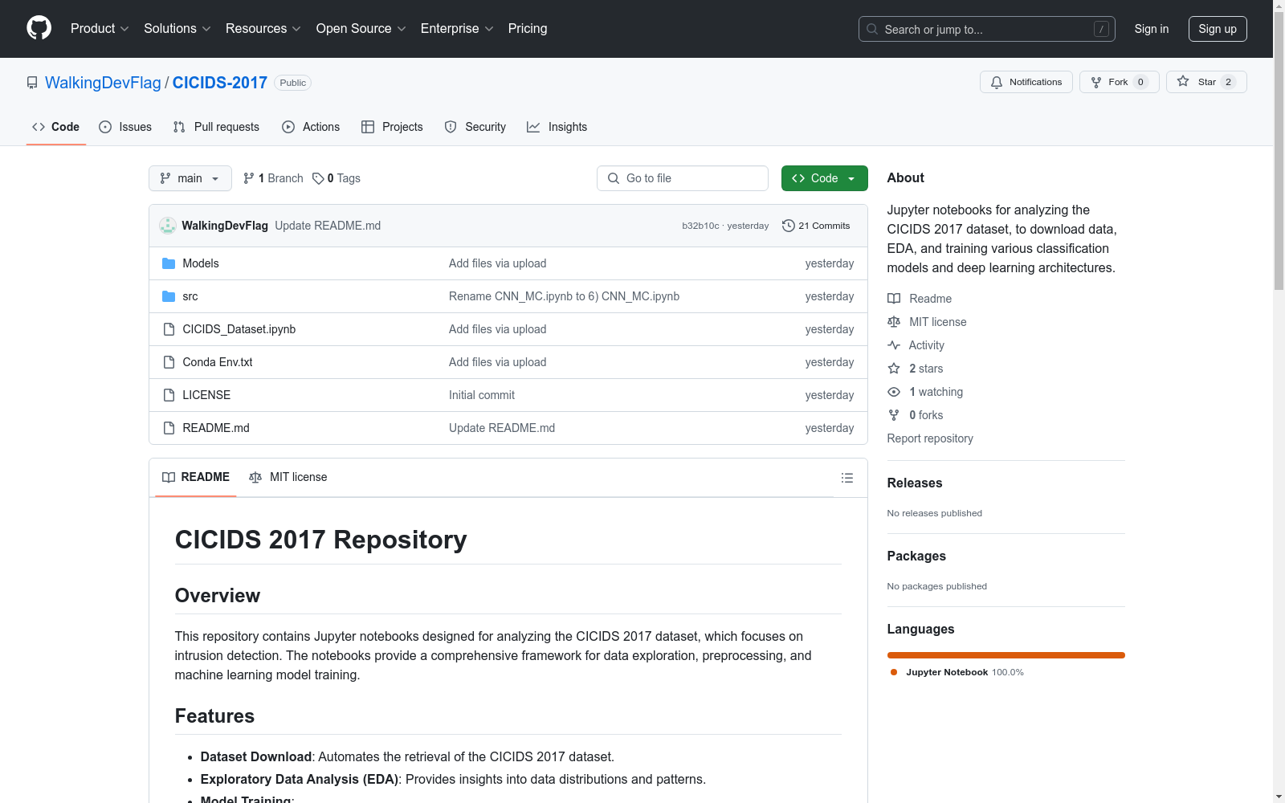The image size is (1285, 803).
Task: Click the Sign in link
Action: [1152, 29]
